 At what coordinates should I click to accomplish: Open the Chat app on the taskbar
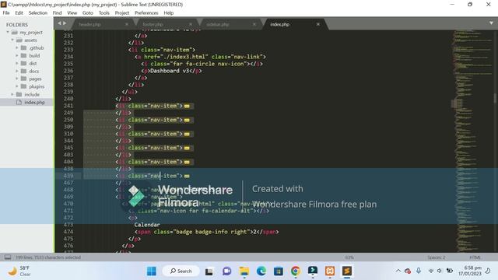point(226,271)
